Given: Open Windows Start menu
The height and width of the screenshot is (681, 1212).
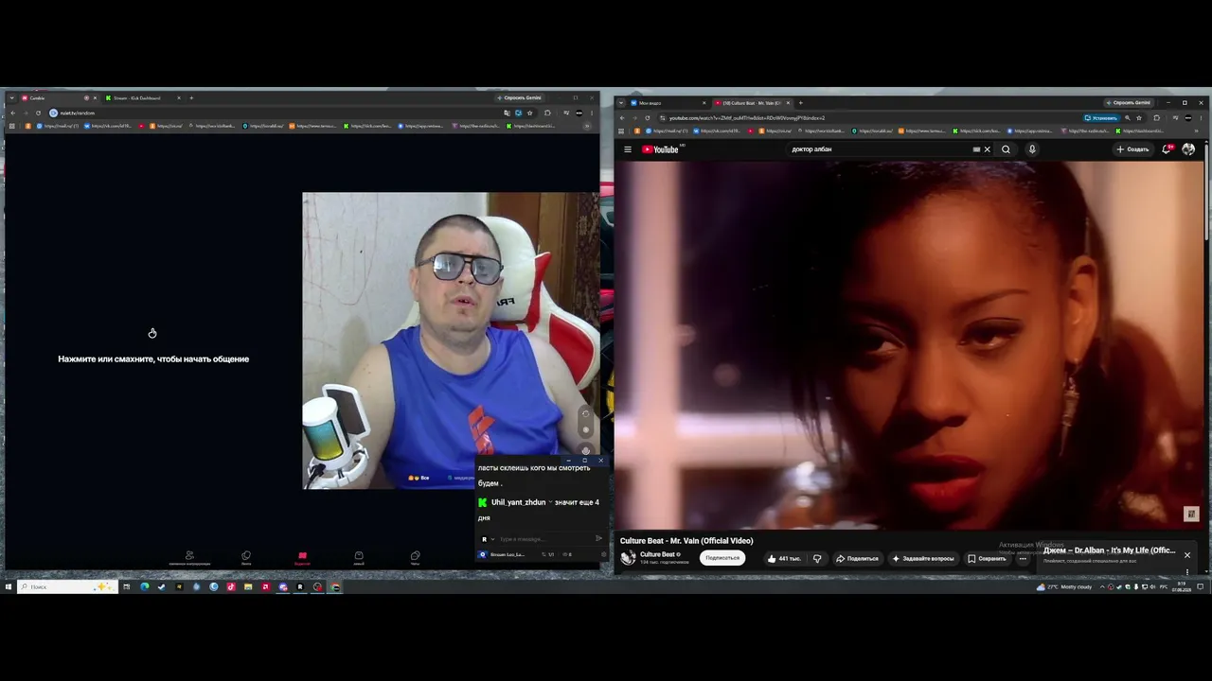Looking at the screenshot, I should (x=8, y=587).
